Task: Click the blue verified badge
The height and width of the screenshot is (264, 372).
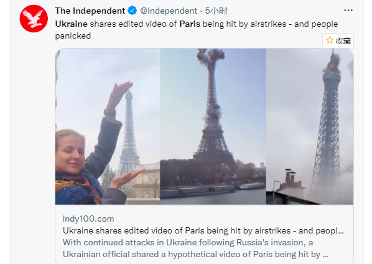Action: [132, 11]
